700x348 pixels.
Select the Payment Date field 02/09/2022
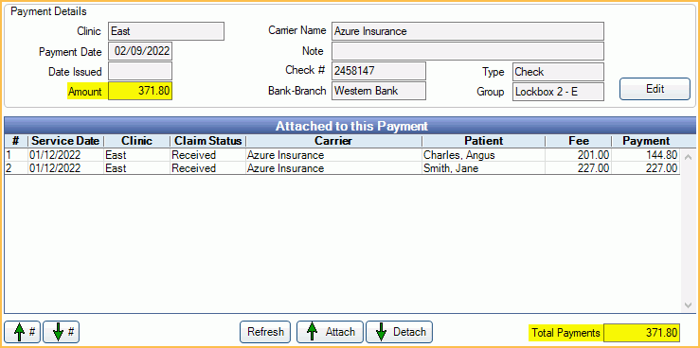pos(140,51)
